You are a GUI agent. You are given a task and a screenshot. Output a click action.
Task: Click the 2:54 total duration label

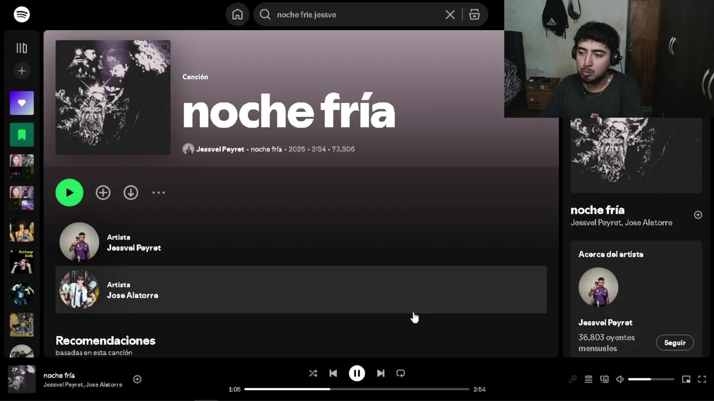480,389
